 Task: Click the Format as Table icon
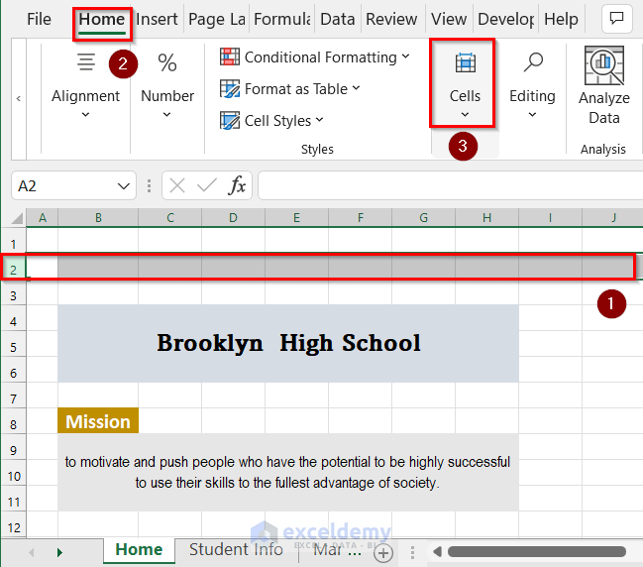click(x=230, y=88)
